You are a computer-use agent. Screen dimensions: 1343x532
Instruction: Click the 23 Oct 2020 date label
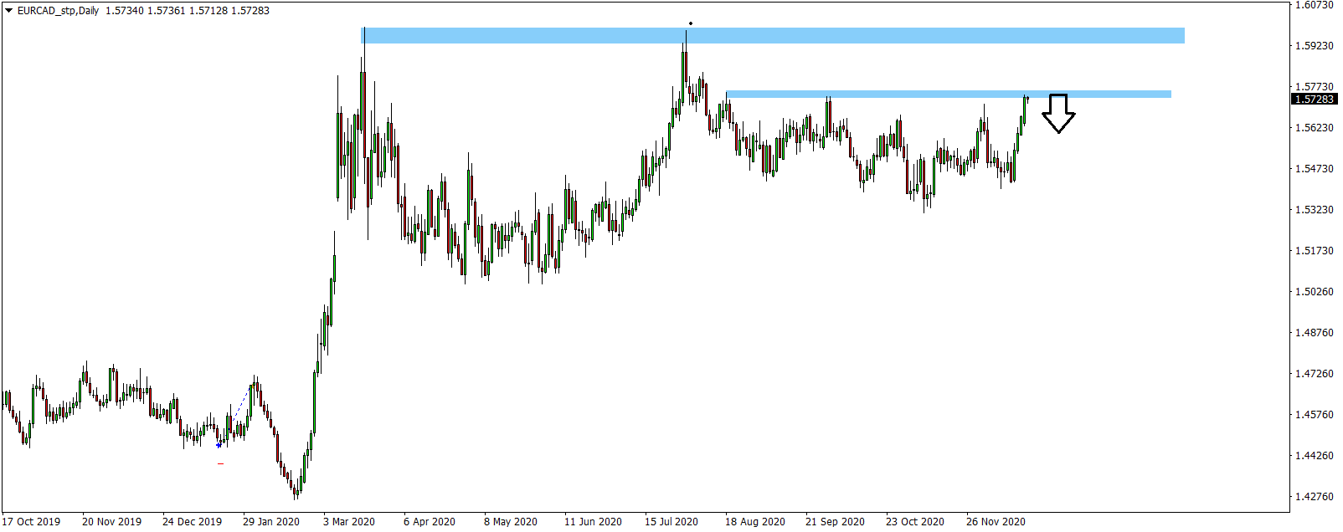[x=915, y=522]
